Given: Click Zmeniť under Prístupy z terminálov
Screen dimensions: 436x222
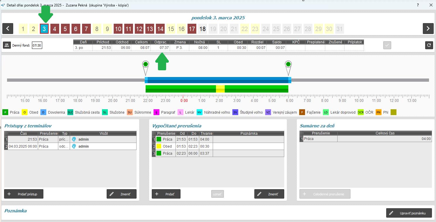Looking at the screenshot, I should pyautogui.click(x=121, y=194).
